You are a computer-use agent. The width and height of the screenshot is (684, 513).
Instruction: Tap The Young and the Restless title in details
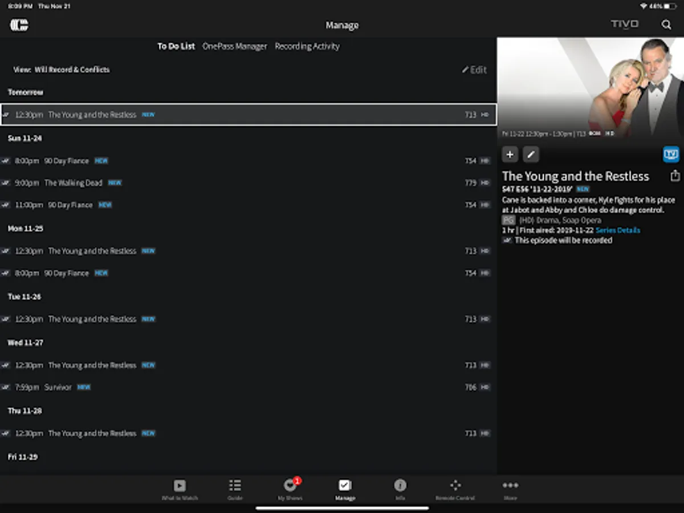point(576,176)
